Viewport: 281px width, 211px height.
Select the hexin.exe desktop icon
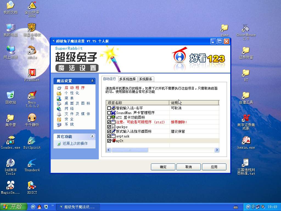tap(246, 143)
